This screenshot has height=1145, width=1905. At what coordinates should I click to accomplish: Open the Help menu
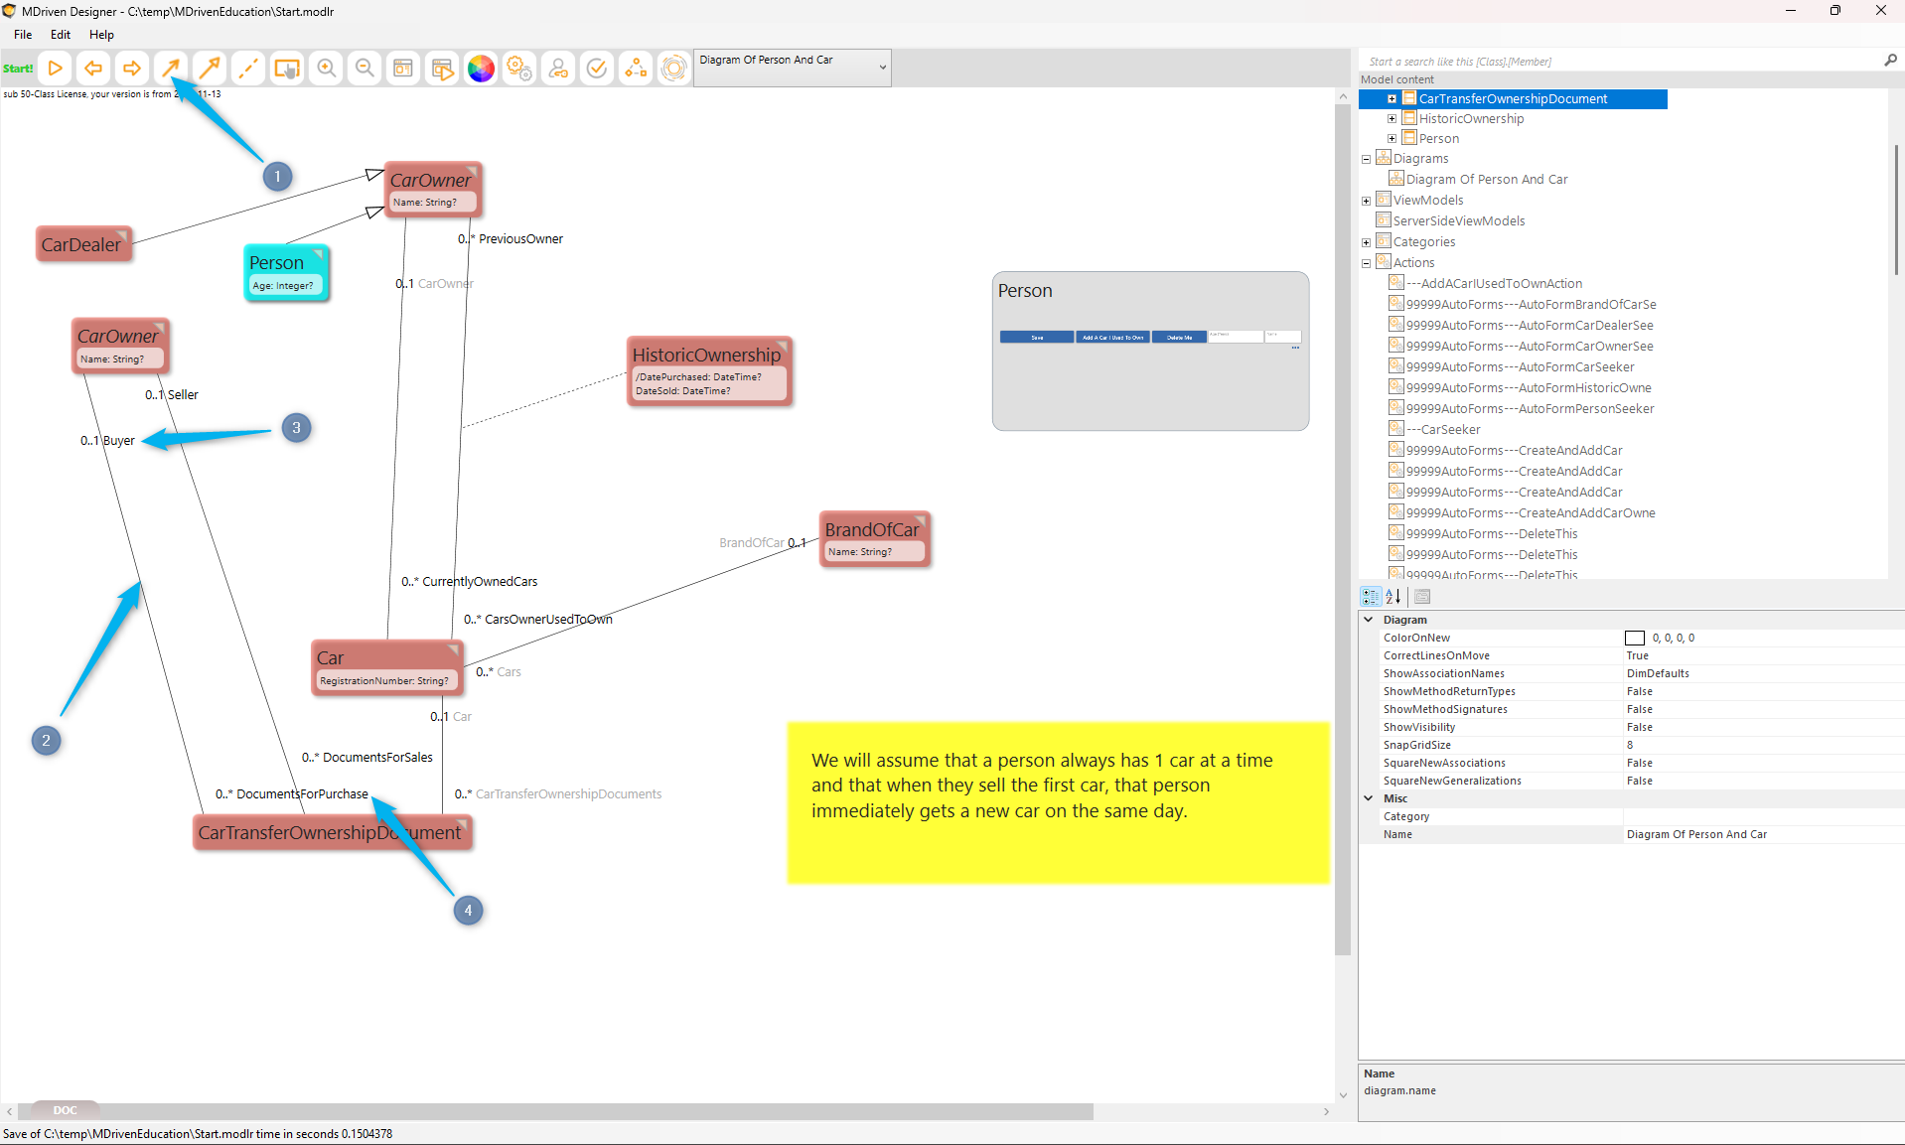click(101, 35)
